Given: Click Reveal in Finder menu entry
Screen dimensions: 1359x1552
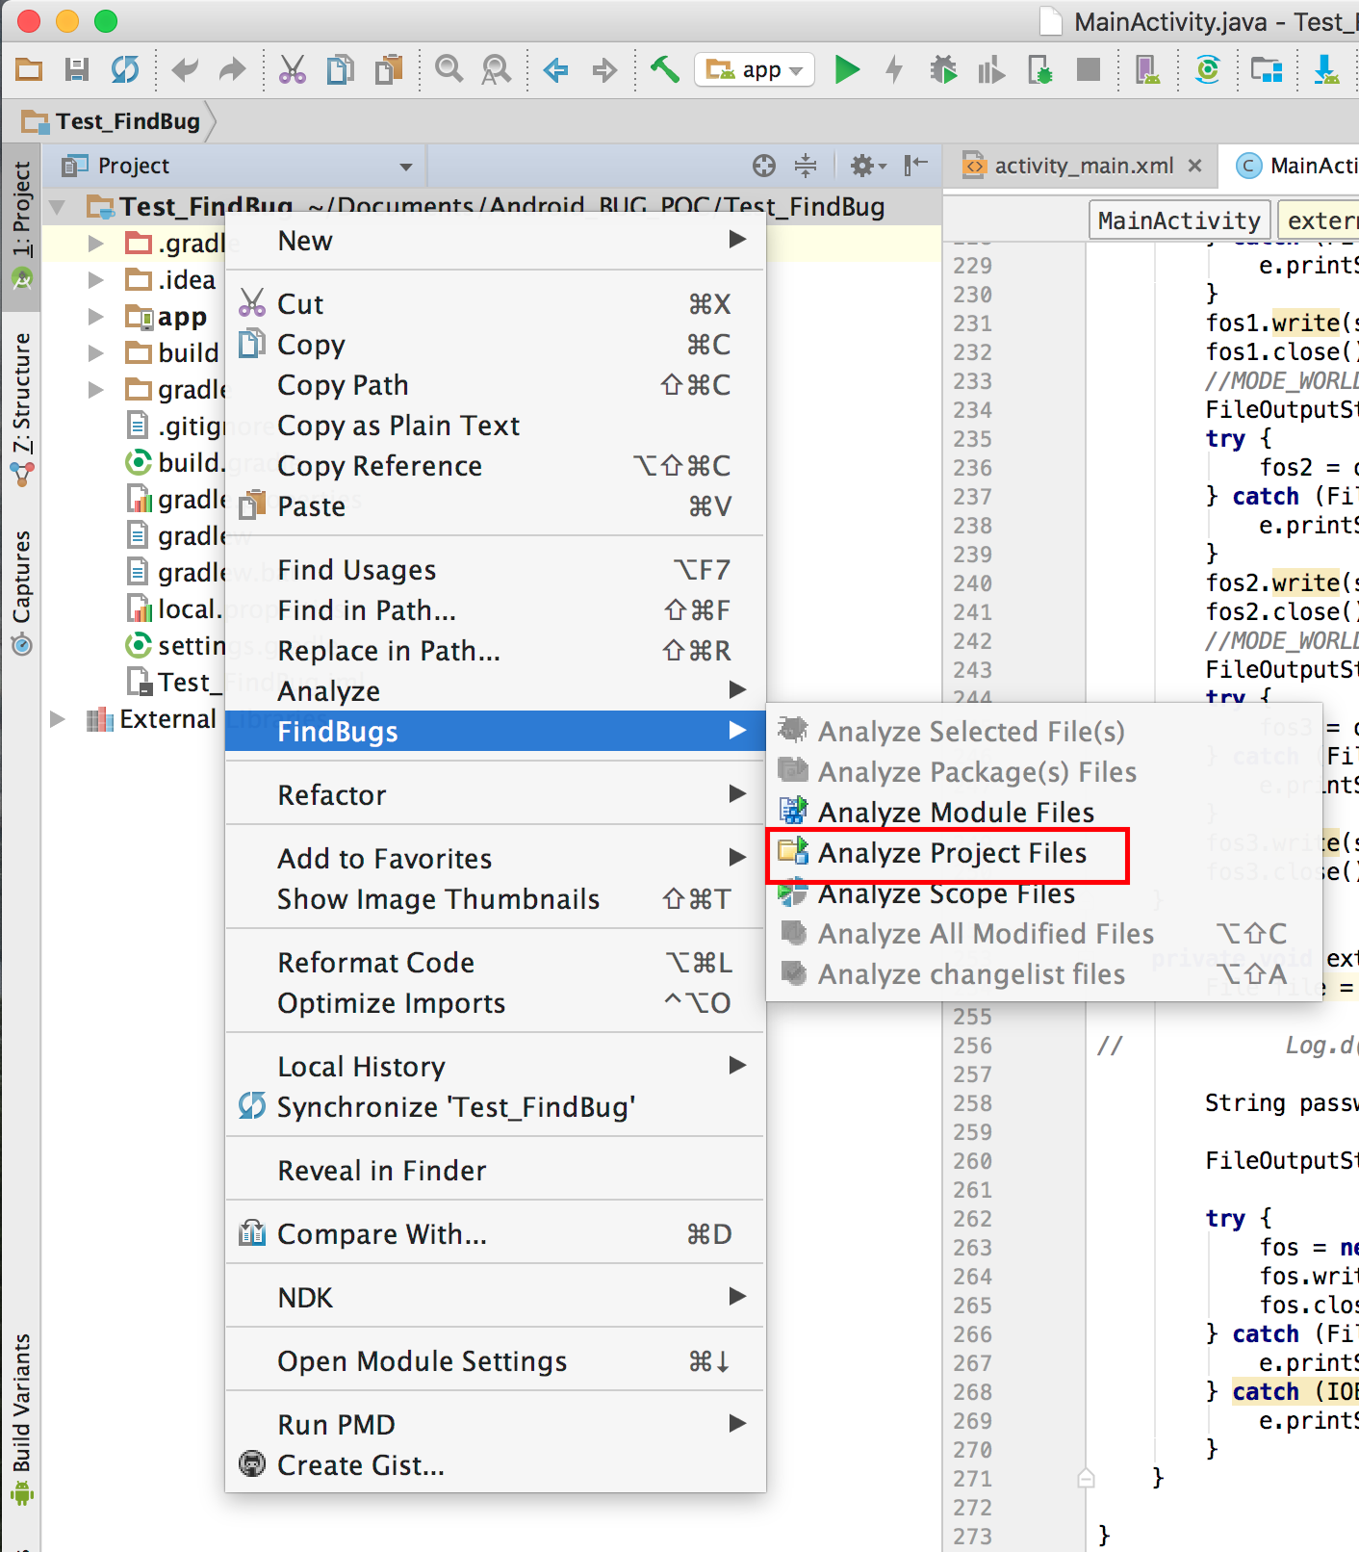Looking at the screenshot, I should (x=381, y=1171).
